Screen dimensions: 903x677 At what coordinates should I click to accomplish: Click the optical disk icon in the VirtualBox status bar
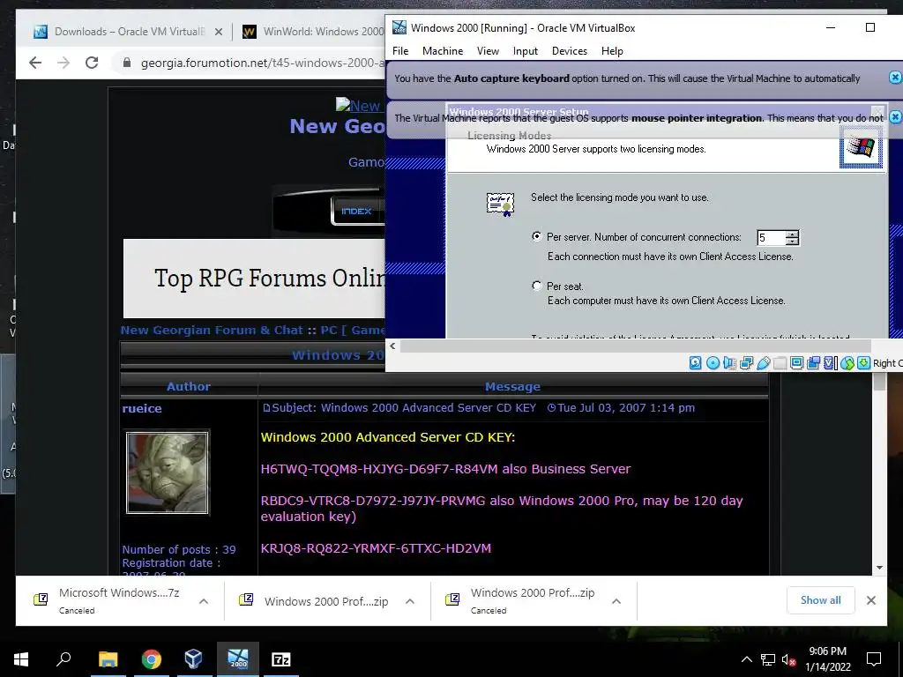(x=713, y=362)
